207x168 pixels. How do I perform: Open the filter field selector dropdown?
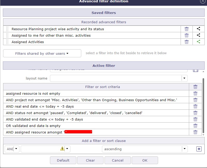67,149
